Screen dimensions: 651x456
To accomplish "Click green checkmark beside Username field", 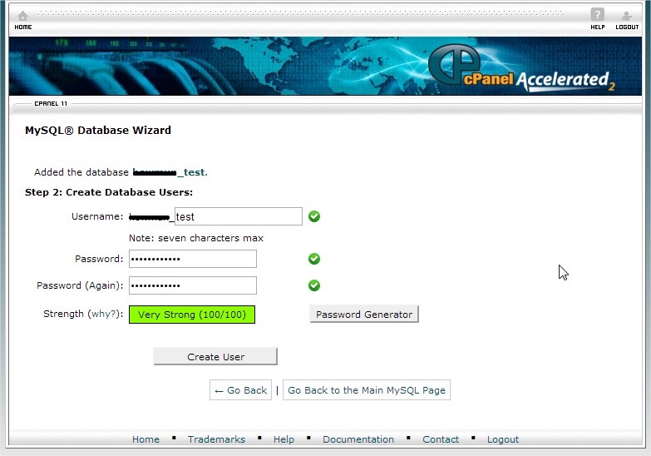I will point(314,216).
